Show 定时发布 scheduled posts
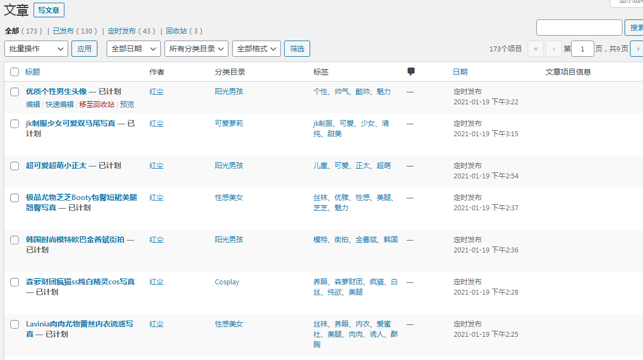The image size is (643, 360). (x=122, y=31)
